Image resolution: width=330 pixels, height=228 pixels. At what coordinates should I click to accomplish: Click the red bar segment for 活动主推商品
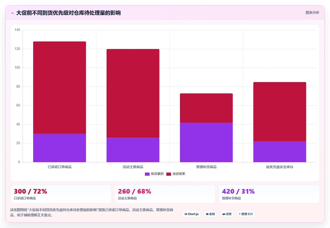point(133,93)
